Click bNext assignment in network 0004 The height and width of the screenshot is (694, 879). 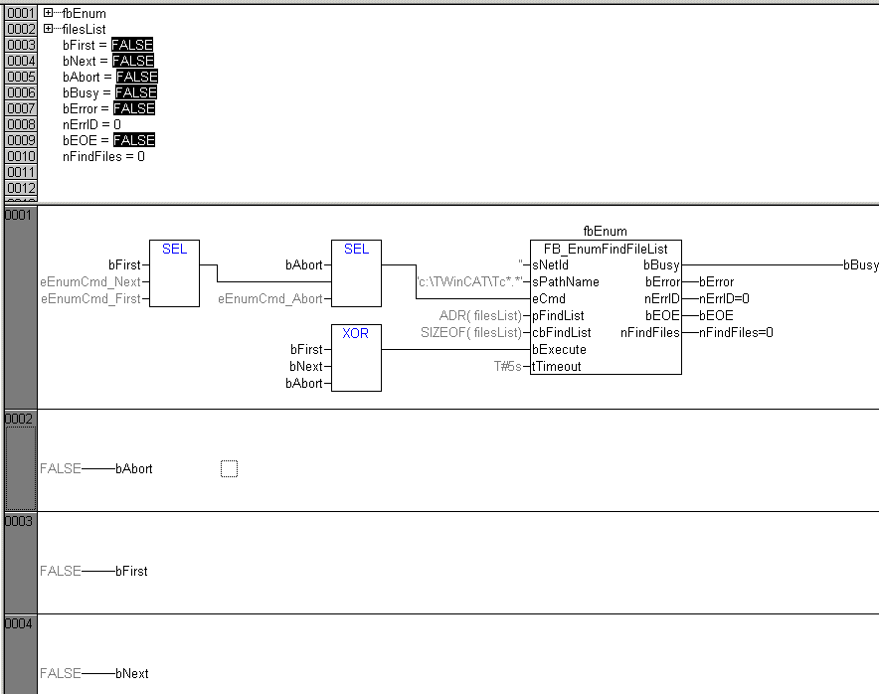click(x=132, y=673)
